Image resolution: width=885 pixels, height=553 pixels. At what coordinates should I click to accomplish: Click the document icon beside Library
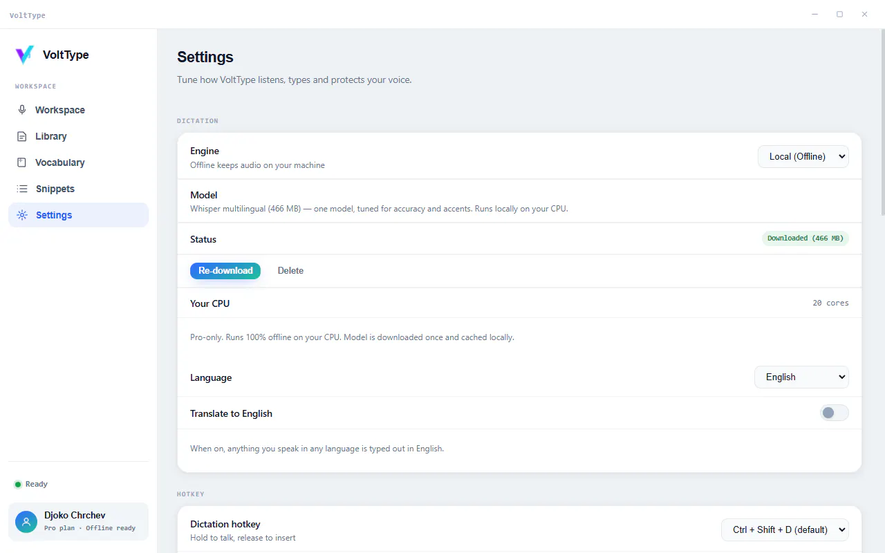22,136
